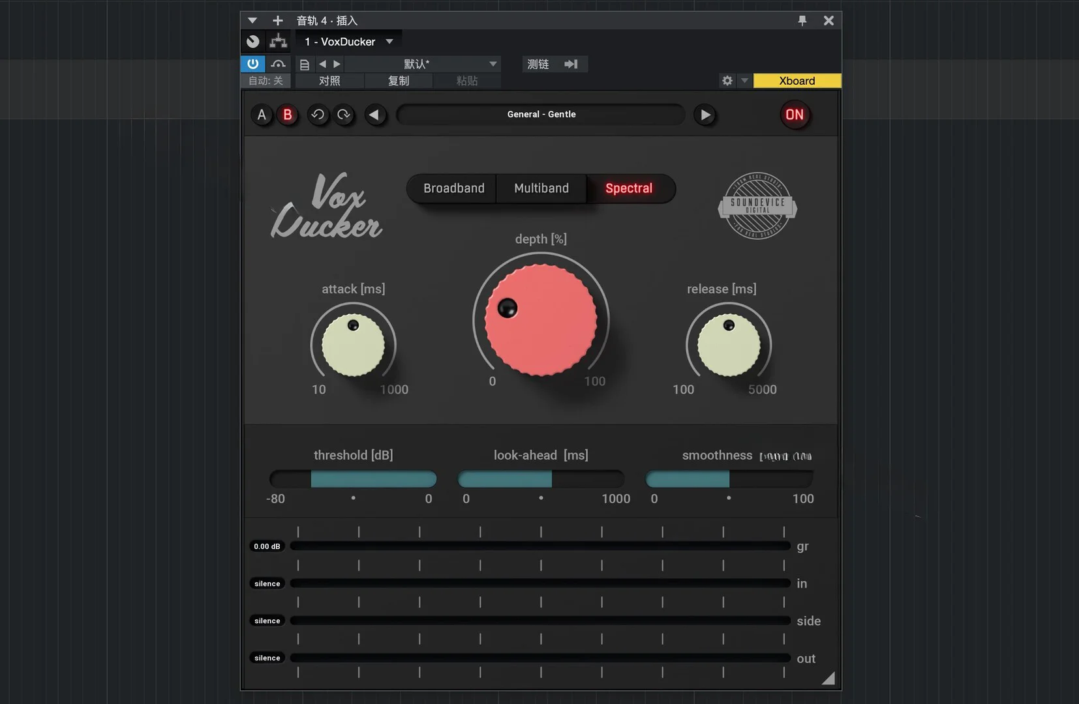Image resolution: width=1079 pixels, height=704 pixels.
Task: Click the 粘贴 paste button
Action: click(467, 81)
